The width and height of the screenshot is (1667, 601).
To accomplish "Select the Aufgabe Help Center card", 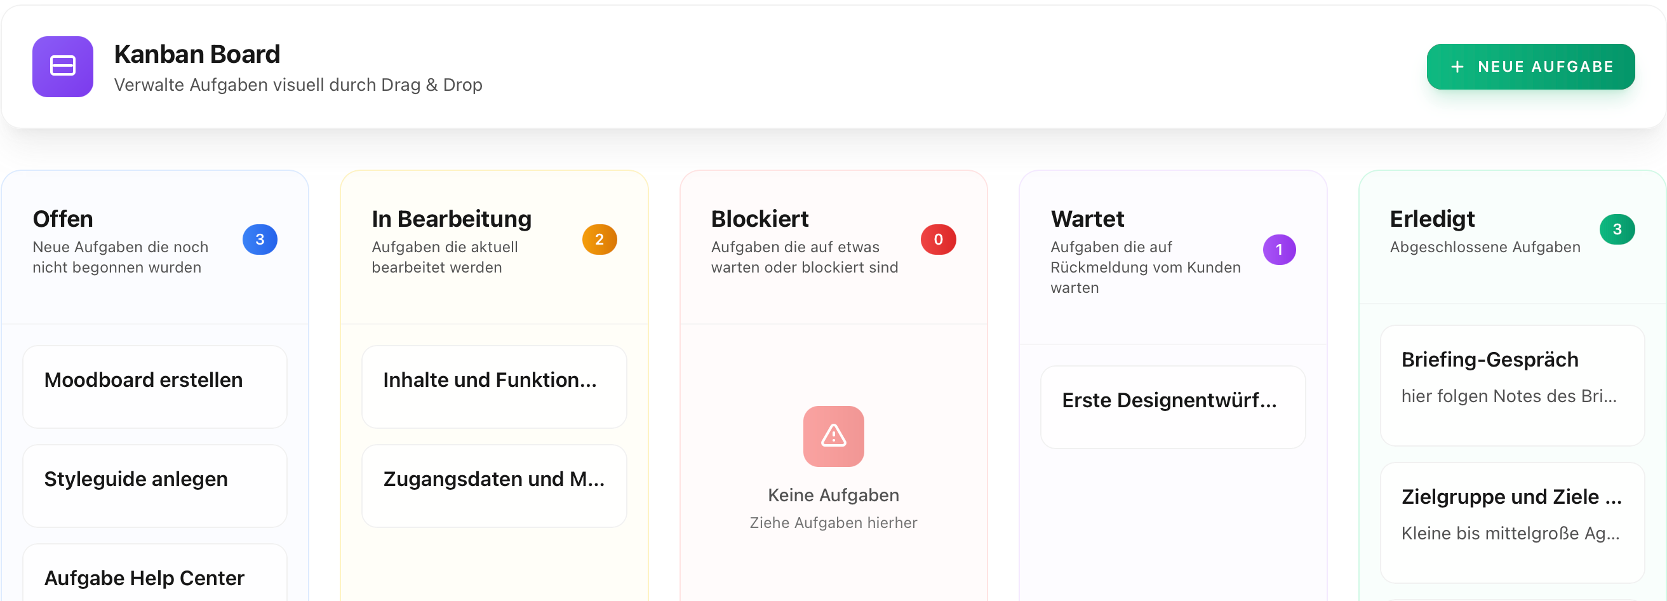I will [155, 573].
